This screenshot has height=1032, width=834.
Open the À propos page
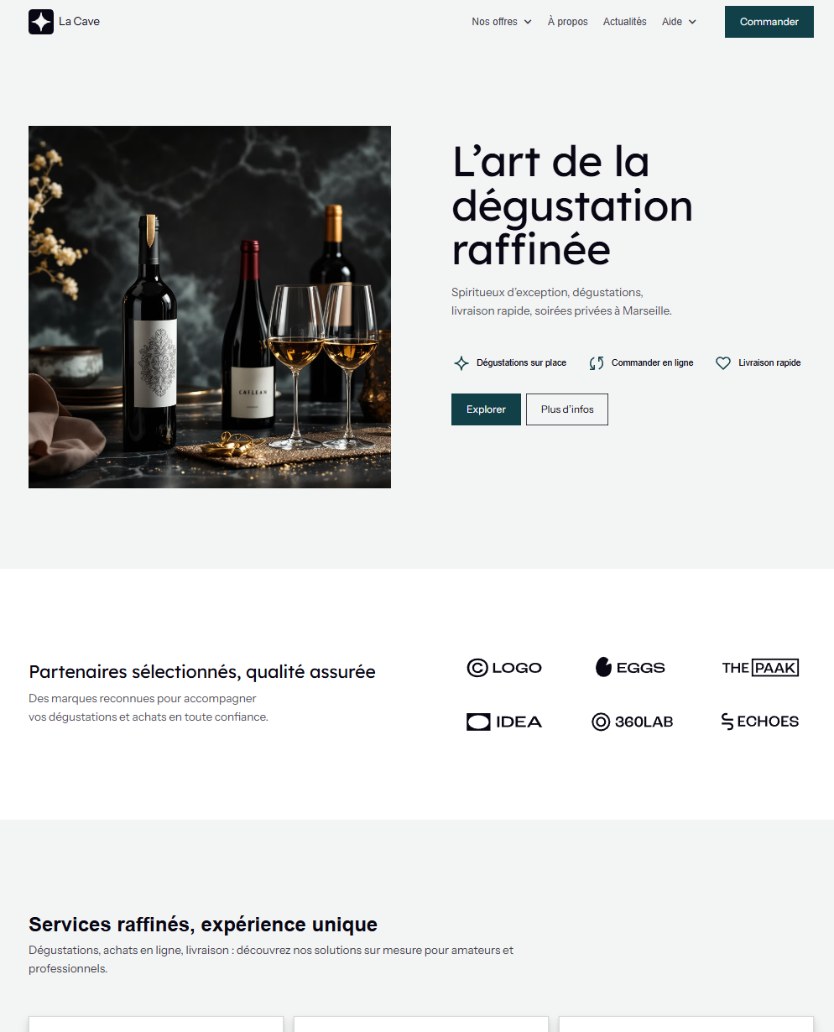click(x=568, y=22)
